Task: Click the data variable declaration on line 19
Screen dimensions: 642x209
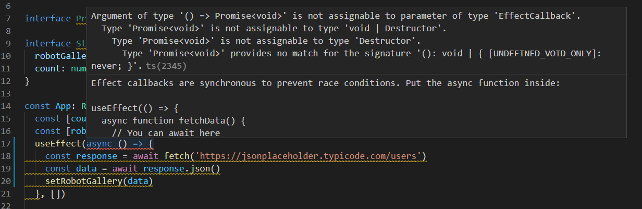Action: tap(86, 169)
